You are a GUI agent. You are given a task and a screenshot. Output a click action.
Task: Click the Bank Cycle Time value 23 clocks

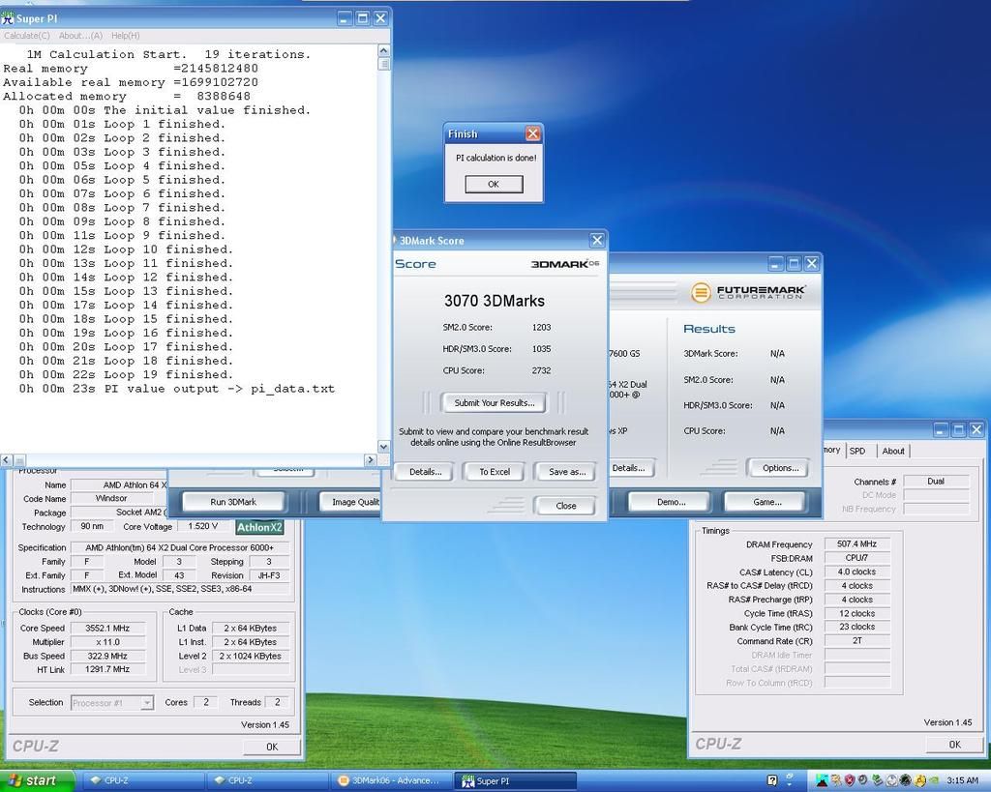pyautogui.click(x=857, y=627)
